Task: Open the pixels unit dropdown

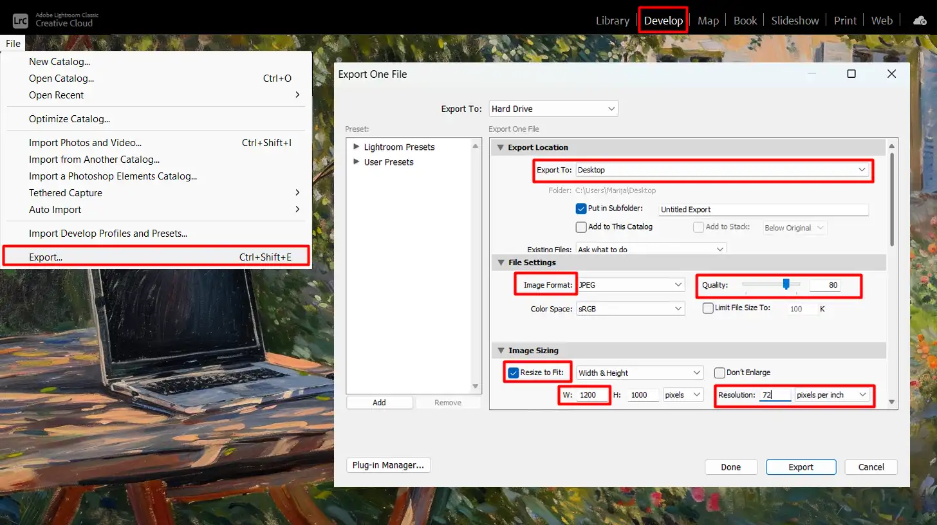Action: (x=683, y=395)
